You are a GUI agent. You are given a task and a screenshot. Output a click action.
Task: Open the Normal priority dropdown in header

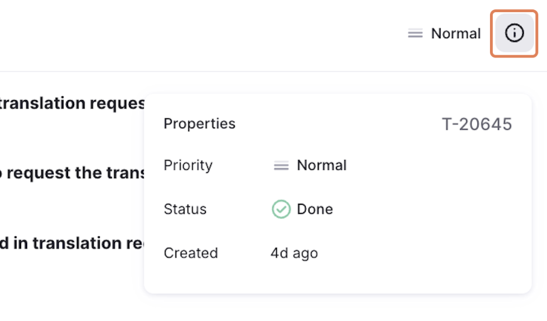[445, 34]
